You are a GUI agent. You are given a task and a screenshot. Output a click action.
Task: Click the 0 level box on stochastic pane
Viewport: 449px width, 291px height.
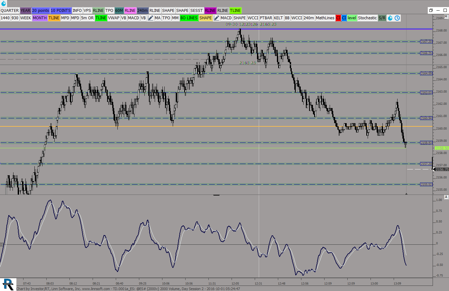coord(2,245)
